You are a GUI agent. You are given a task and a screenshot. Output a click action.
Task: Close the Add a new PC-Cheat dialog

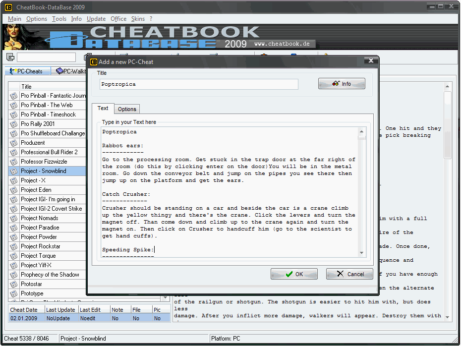[370, 61]
